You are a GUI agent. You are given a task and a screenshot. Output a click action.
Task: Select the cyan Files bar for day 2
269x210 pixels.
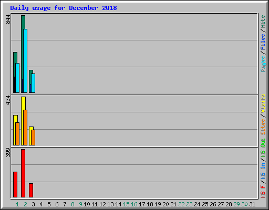coord(25,61)
